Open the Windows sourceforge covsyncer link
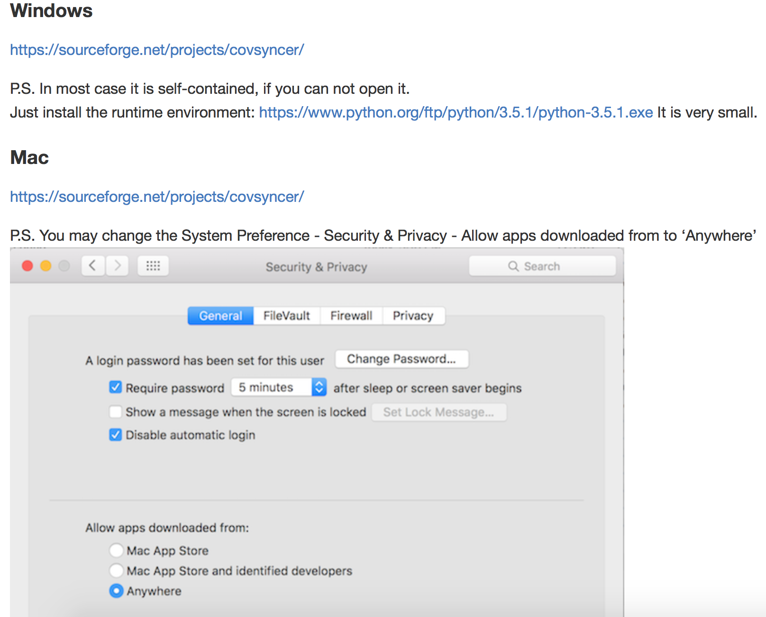 click(157, 50)
